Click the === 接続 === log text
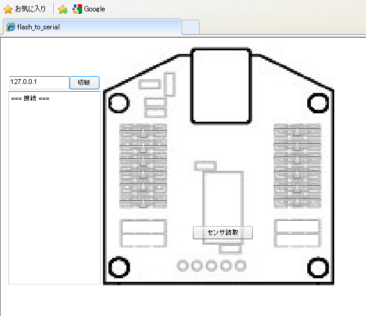 [x=30, y=98]
